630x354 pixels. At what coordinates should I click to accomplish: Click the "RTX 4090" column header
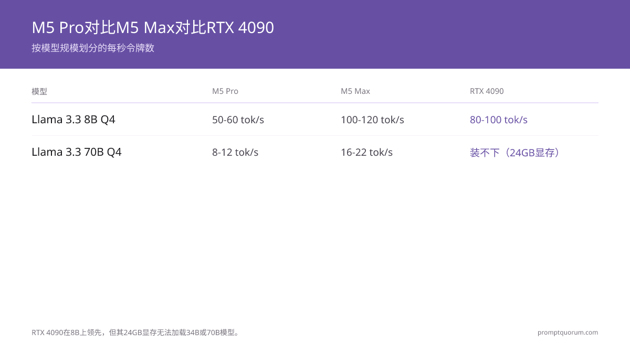tap(487, 91)
